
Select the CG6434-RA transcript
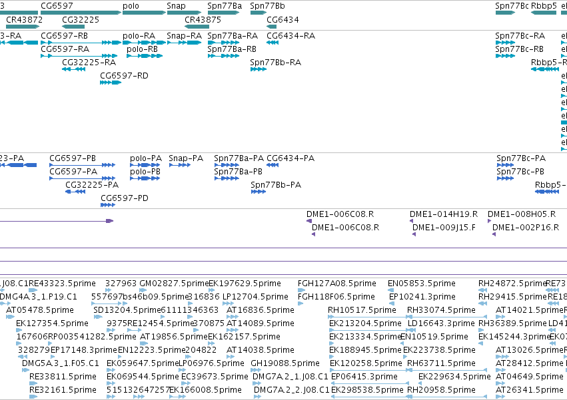pos(273,43)
